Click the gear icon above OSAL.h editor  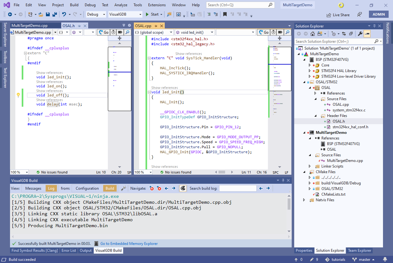129,26
